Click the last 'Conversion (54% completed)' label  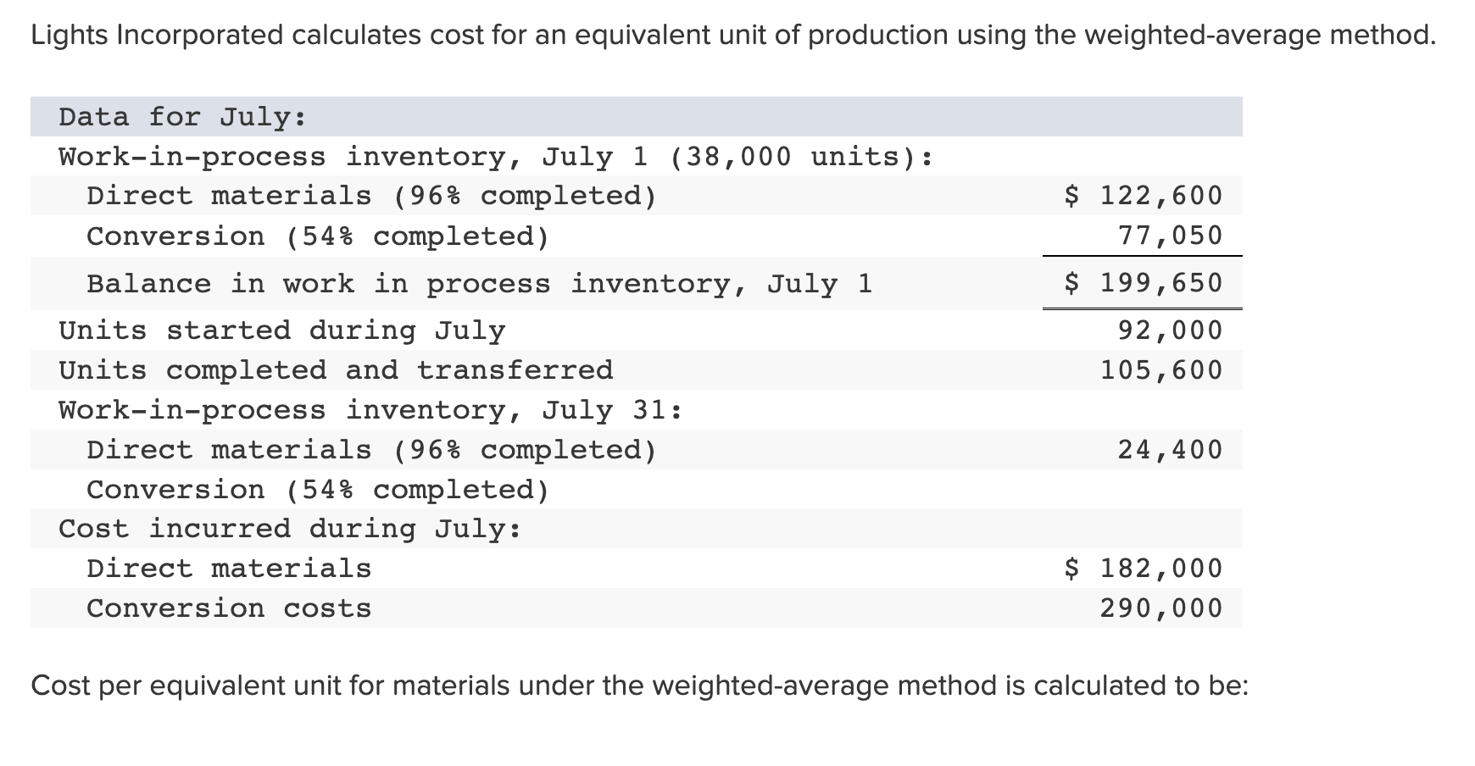318,490
